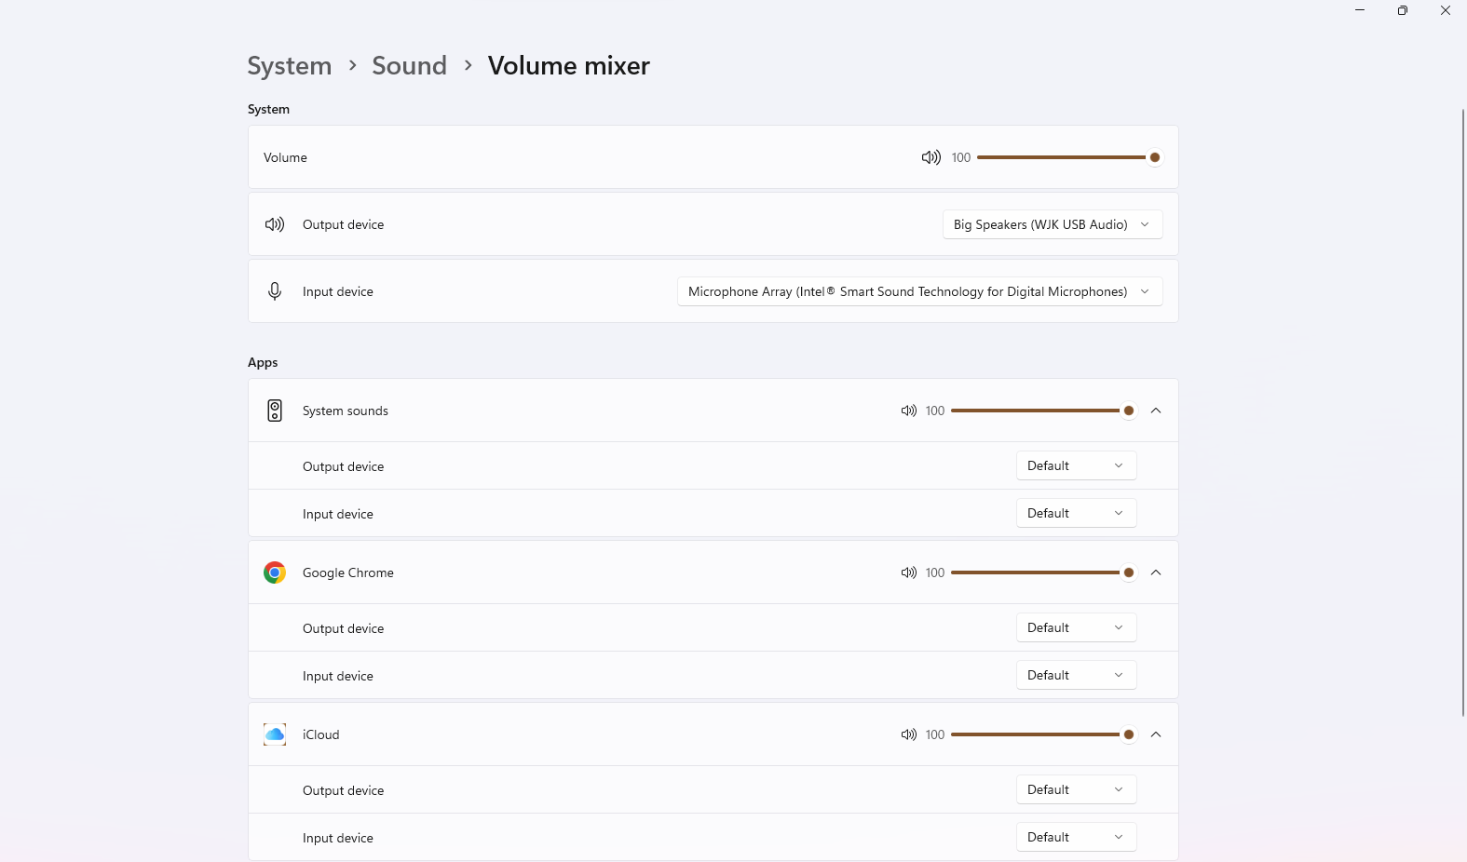Click the vertical scrollbar on the right

1462,412
